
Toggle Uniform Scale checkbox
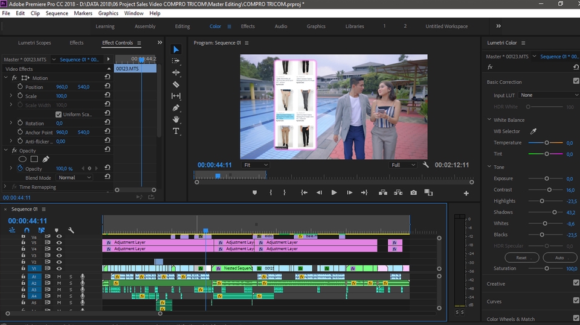[59, 115]
